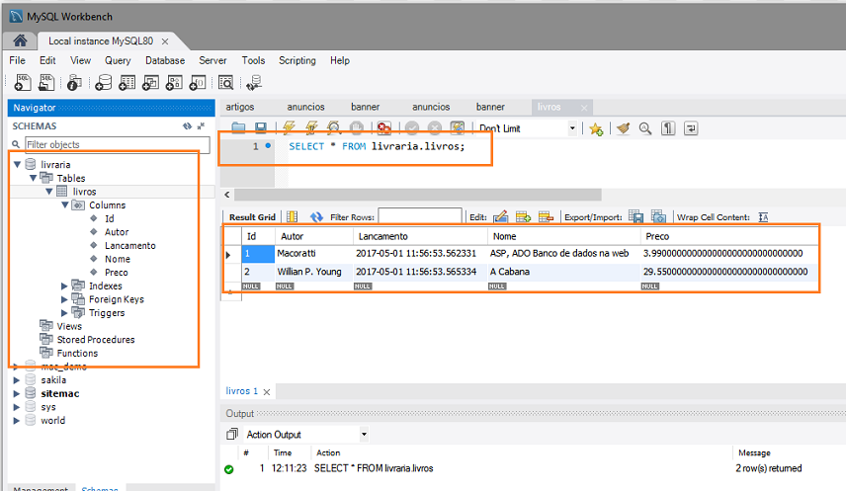Open an SQL script file icon
This screenshot has width=846, height=491.
[46, 83]
